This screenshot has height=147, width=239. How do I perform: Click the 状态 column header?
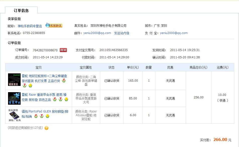click(111, 67)
